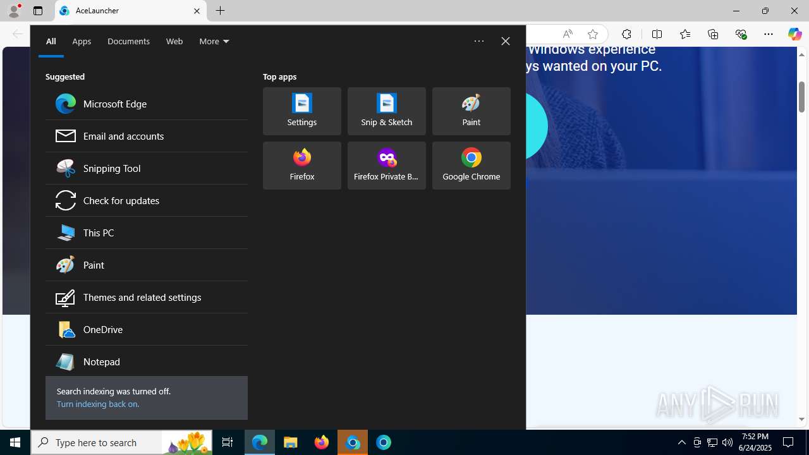The height and width of the screenshot is (455, 809).
Task: Close the AceLauncher tab
Action: (x=197, y=11)
